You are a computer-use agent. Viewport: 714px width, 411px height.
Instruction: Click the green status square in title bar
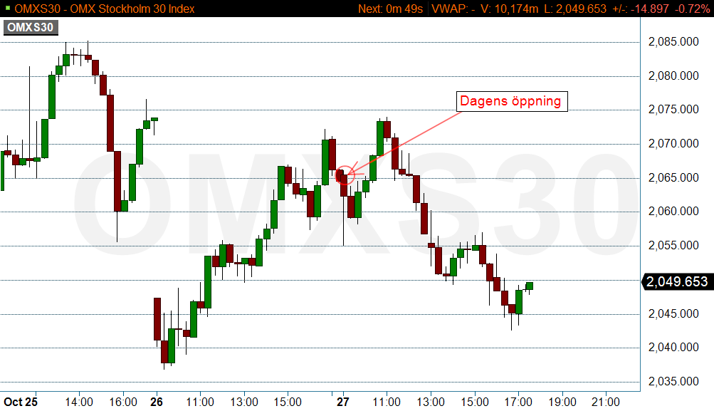click(7, 9)
